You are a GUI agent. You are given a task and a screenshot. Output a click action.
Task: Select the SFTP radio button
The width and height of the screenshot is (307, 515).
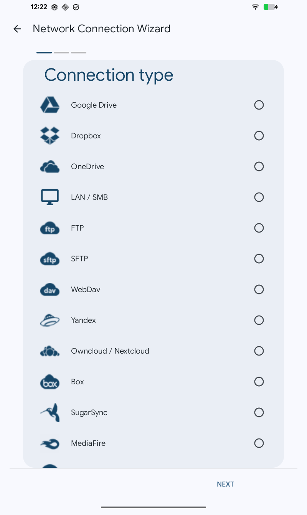pos(259,259)
